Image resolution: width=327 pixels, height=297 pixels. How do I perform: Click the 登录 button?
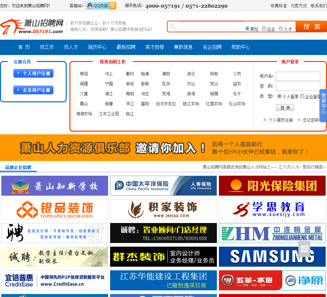point(285,108)
